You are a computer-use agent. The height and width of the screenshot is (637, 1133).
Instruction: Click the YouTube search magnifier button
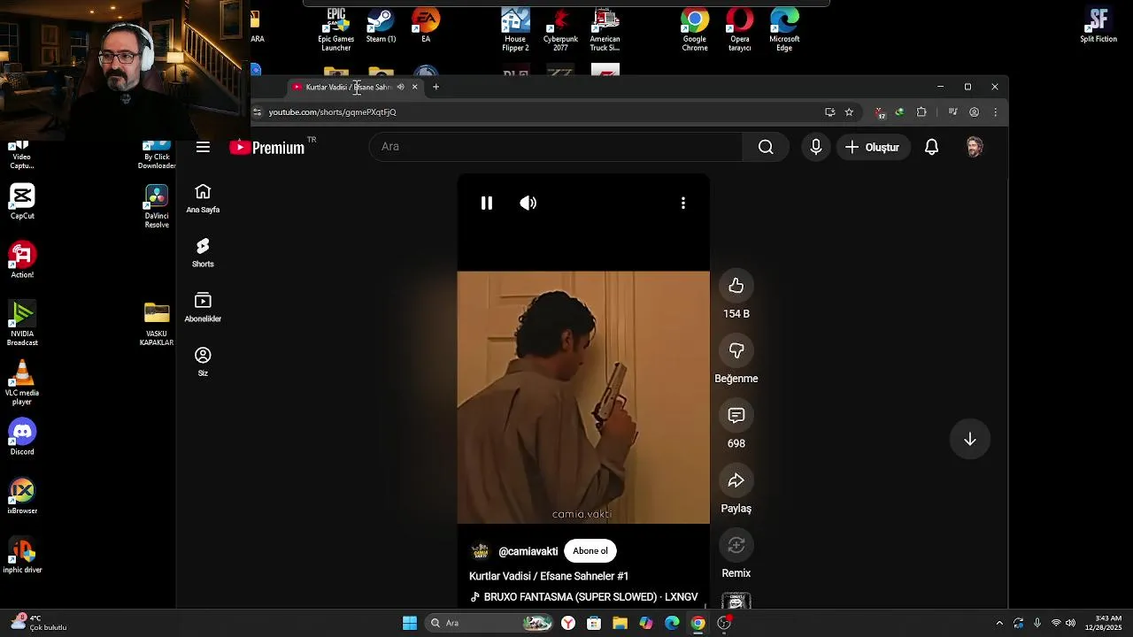coord(766,147)
